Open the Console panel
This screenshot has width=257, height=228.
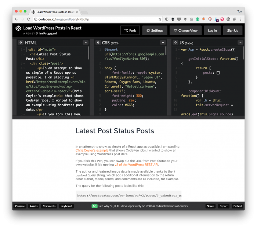(x=20, y=206)
